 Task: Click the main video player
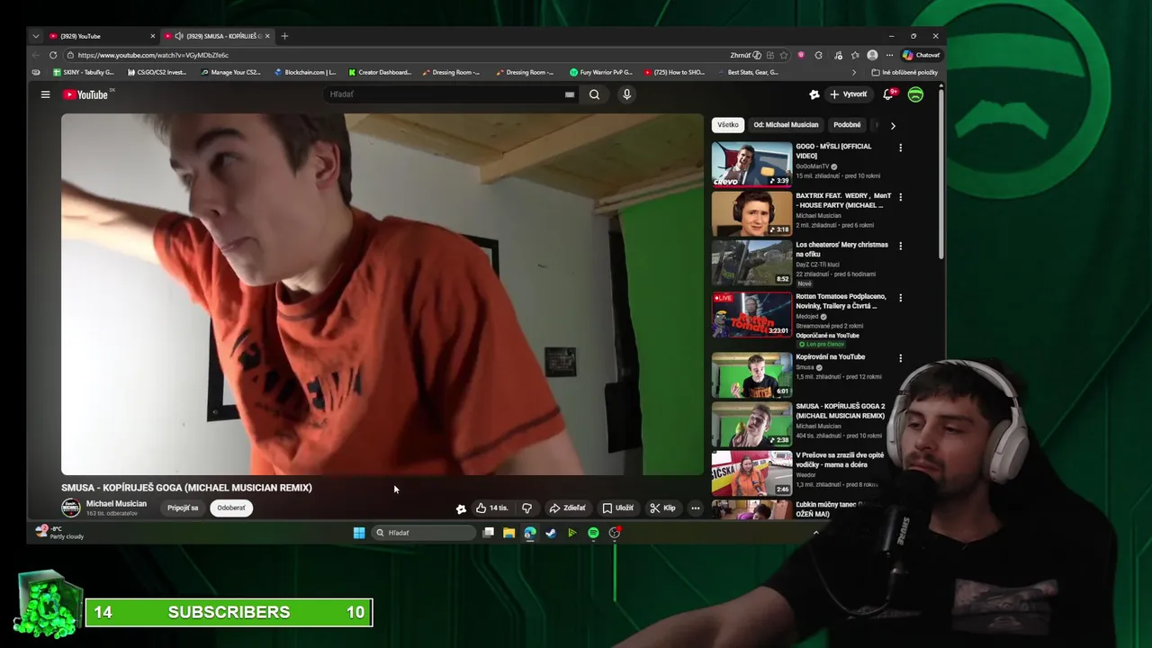pyautogui.click(x=382, y=294)
